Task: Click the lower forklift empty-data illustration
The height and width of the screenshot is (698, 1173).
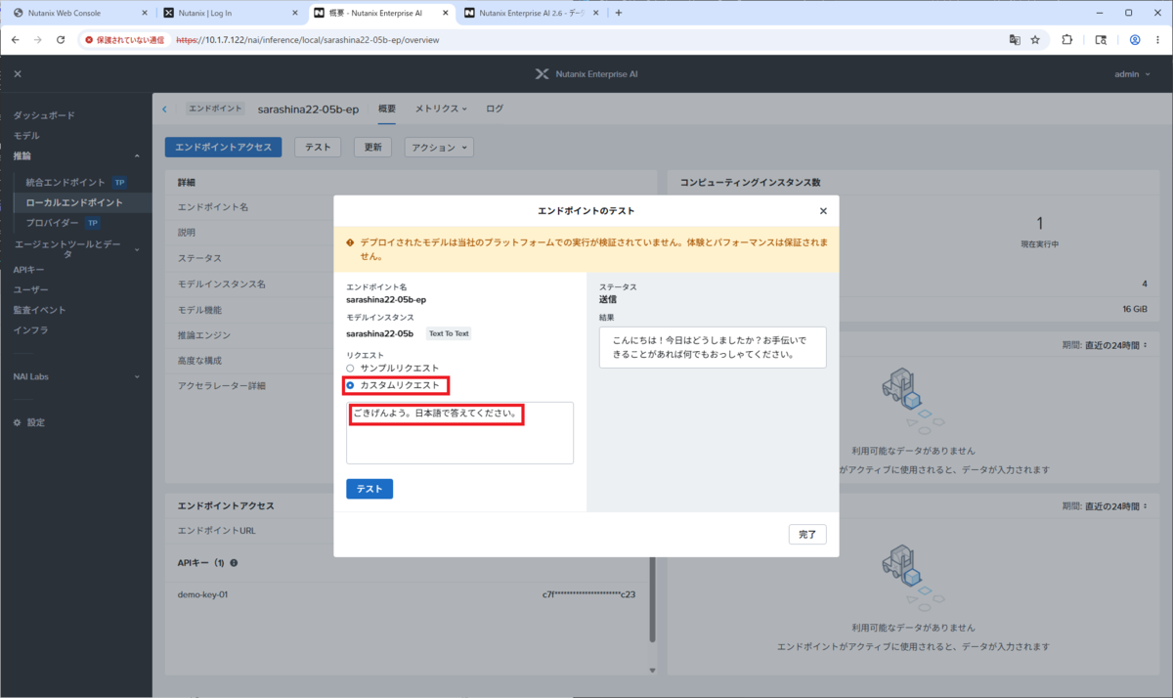Action: coord(914,576)
